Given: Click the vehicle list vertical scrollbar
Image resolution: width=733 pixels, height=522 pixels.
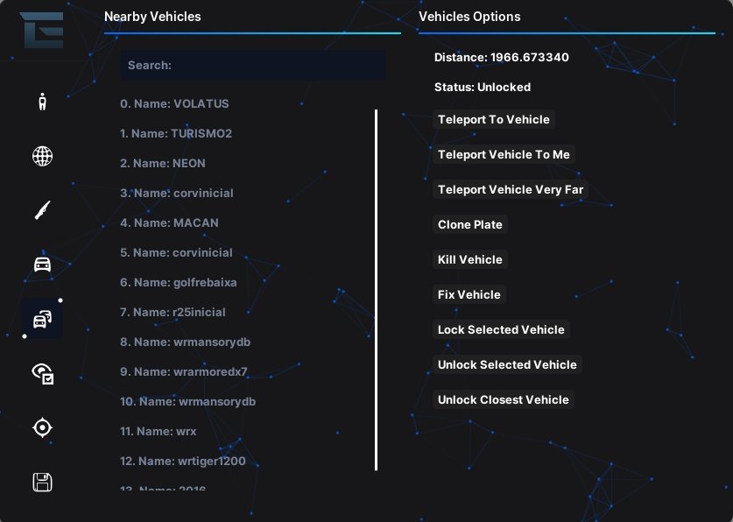Looking at the screenshot, I should point(376,290).
